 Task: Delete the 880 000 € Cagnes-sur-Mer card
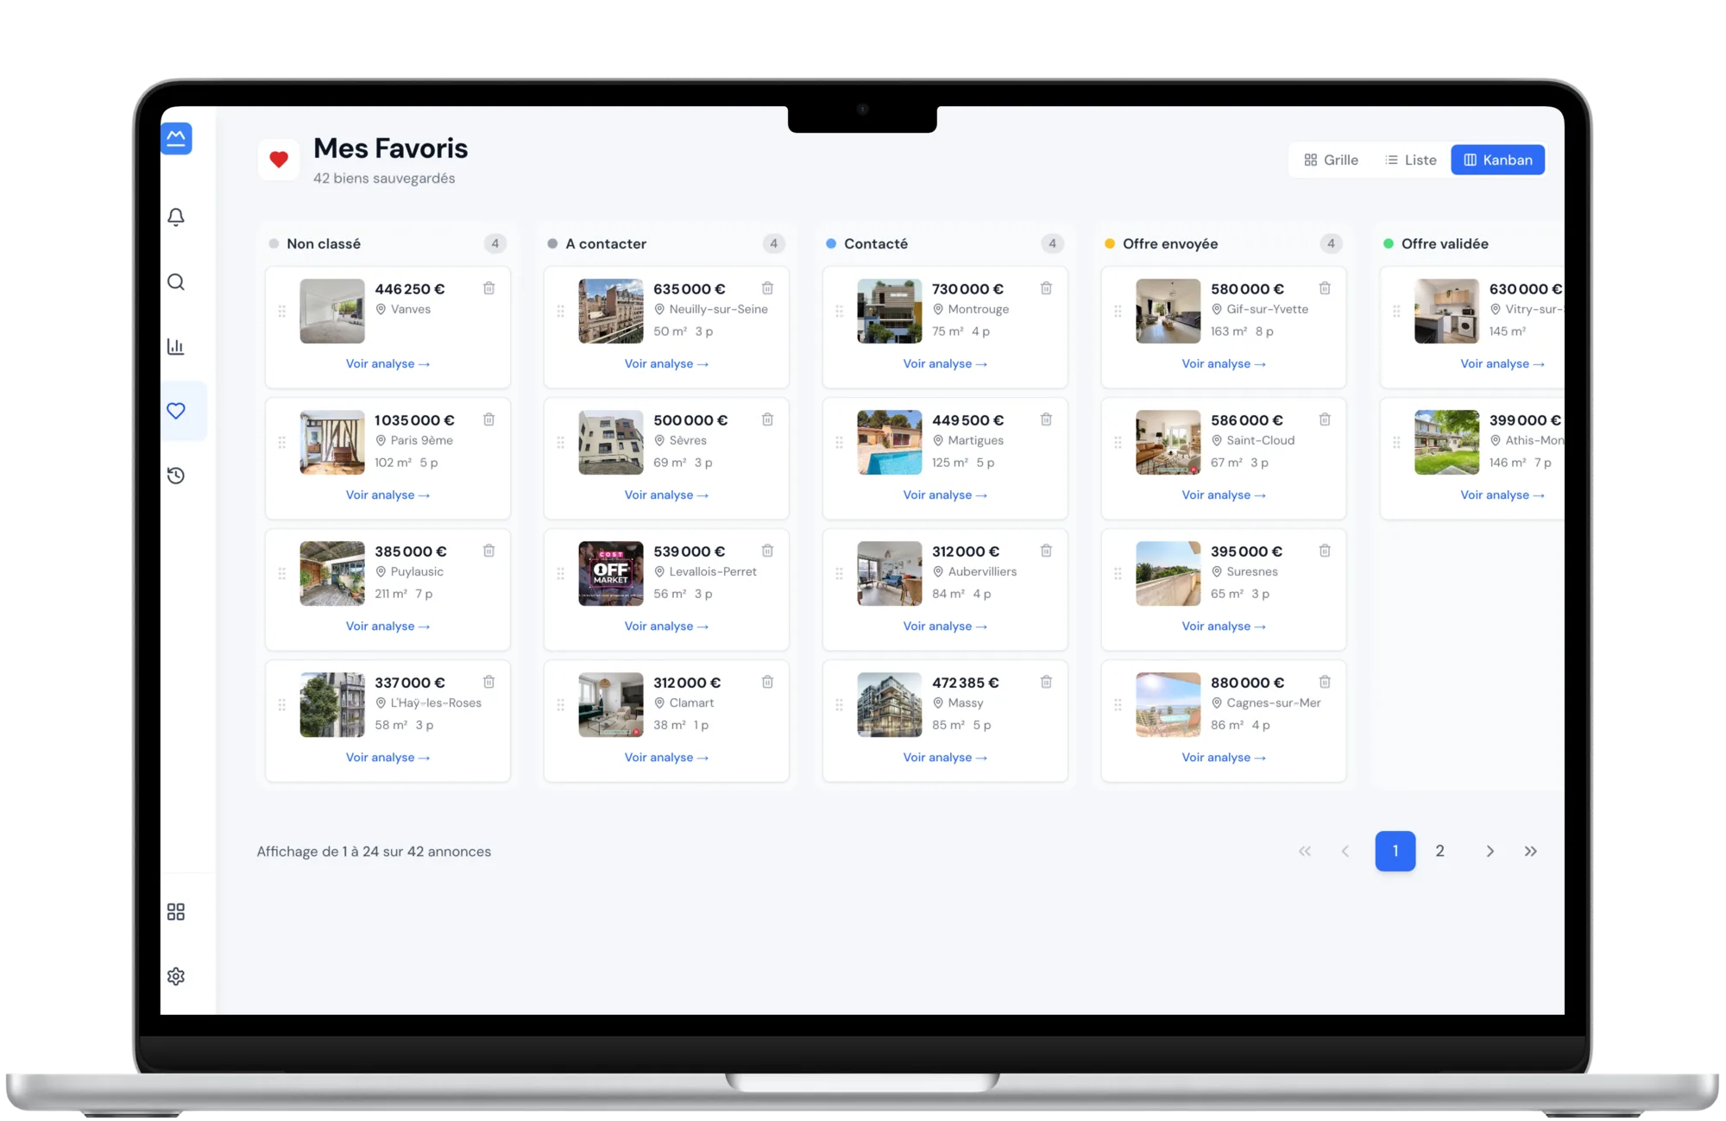click(1326, 682)
